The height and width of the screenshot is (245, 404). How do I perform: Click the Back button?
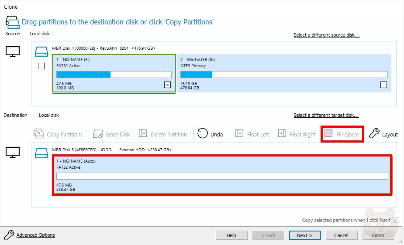pyautogui.click(x=268, y=235)
